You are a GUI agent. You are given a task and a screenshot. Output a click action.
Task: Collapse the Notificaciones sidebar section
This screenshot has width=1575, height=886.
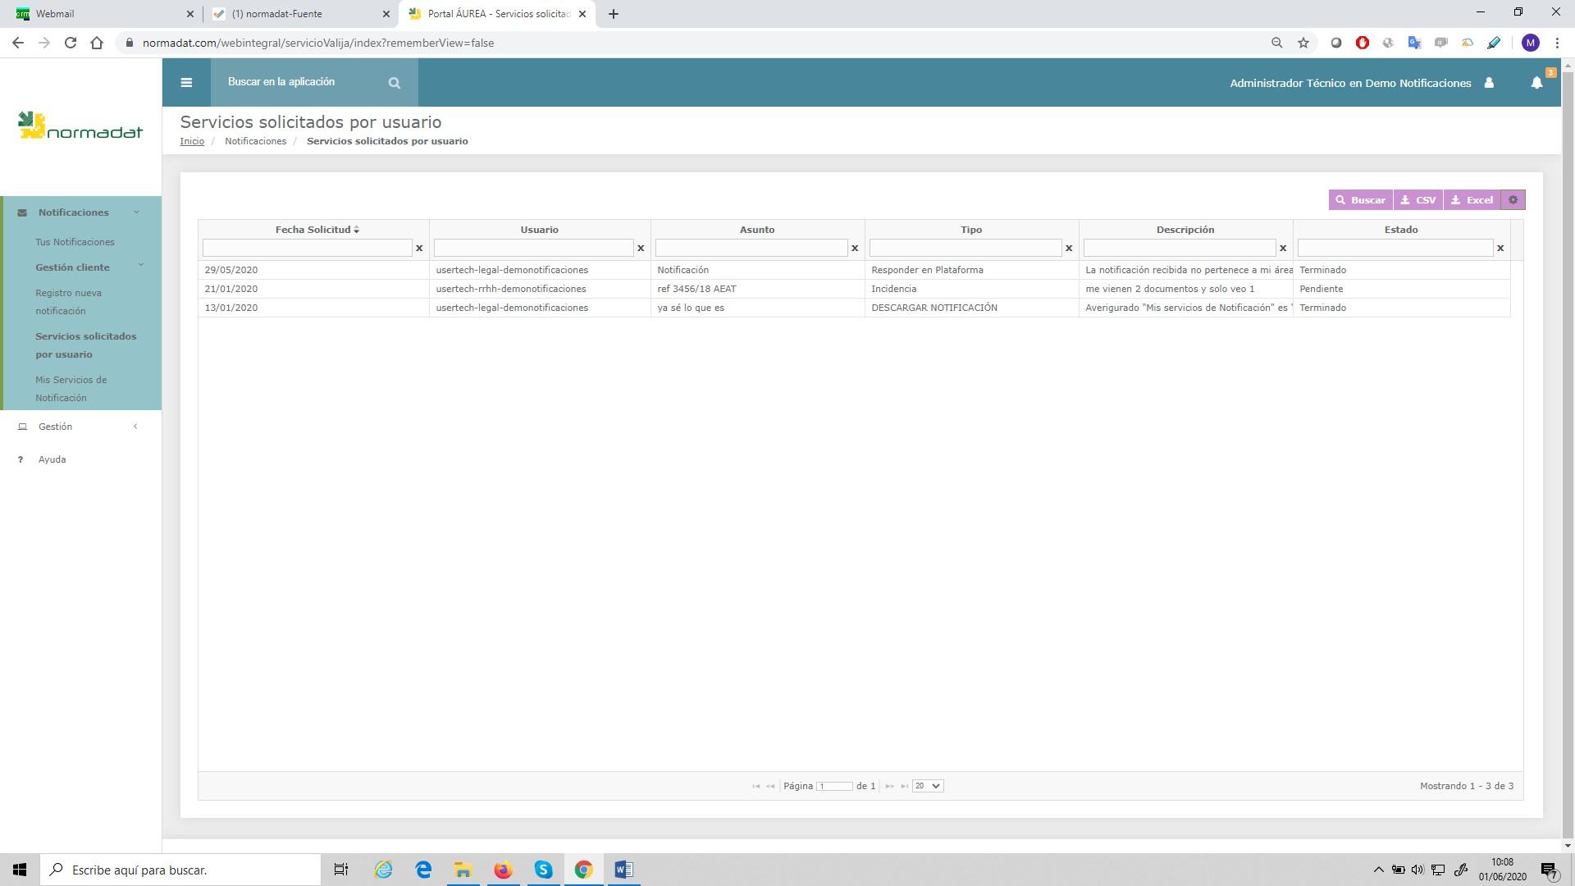pos(80,212)
